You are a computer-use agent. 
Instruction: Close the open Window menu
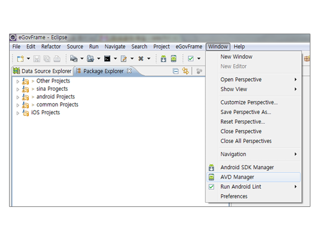click(x=218, y=47)
